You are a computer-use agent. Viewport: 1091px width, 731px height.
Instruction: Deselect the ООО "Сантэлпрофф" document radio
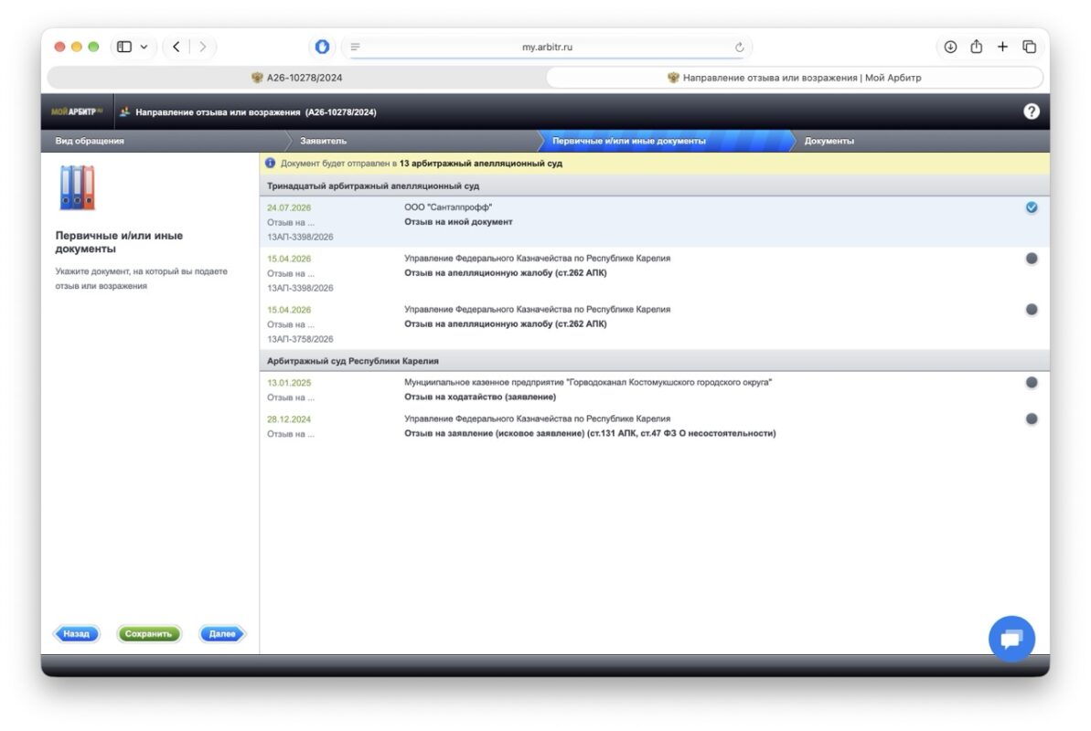click(1032, 207)
